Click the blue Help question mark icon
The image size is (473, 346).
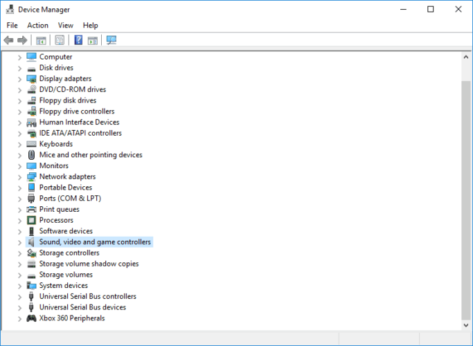click(78, 39)
